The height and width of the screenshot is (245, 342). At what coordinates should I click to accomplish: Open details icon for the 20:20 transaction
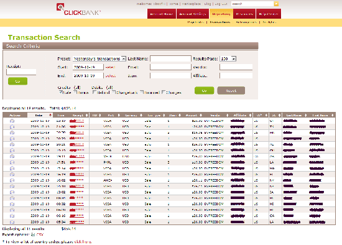(x=12, y=138)
